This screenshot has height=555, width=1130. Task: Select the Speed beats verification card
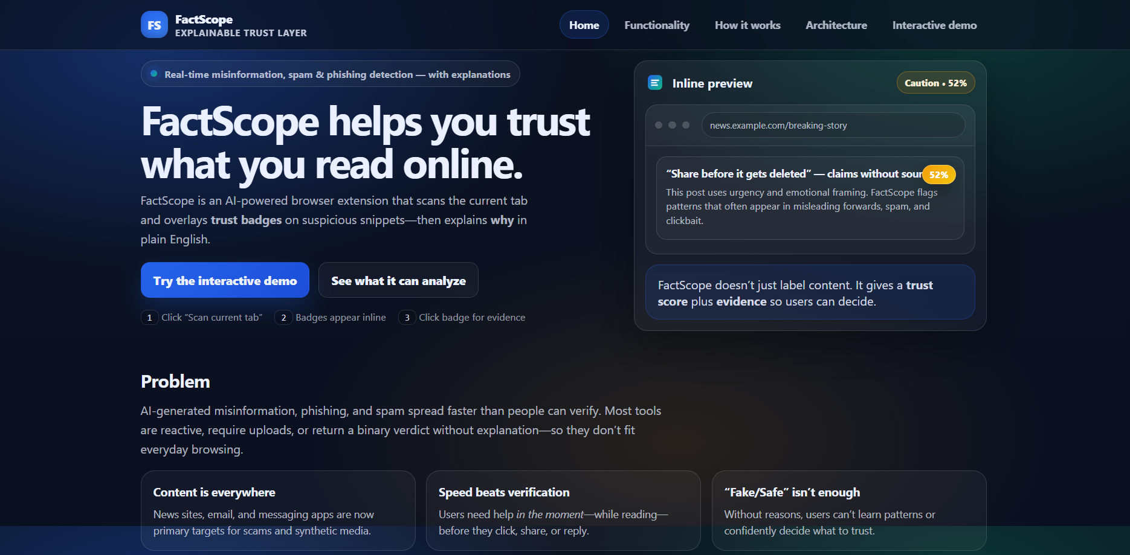563,510
